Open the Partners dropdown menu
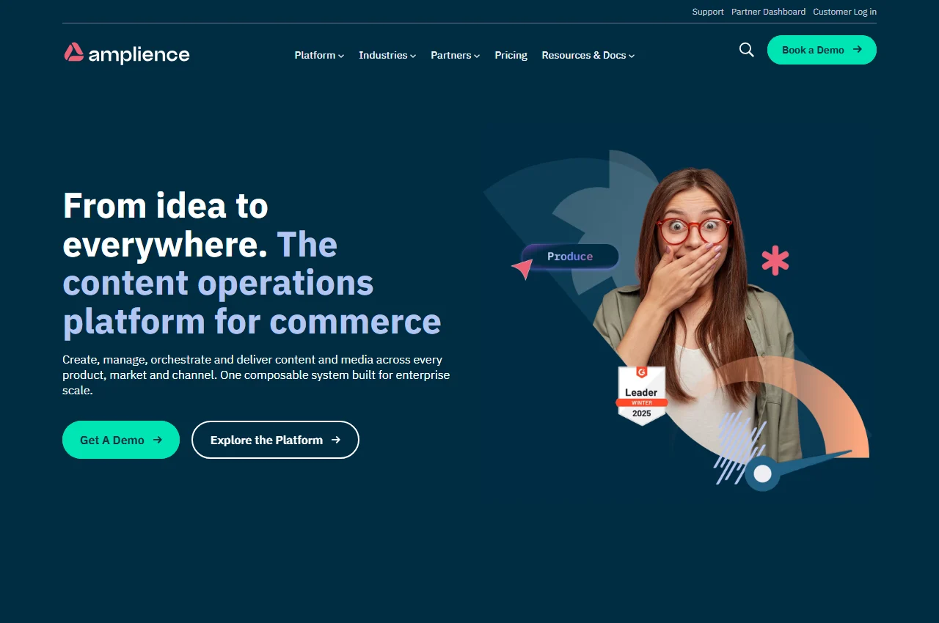 click(456, 55)
